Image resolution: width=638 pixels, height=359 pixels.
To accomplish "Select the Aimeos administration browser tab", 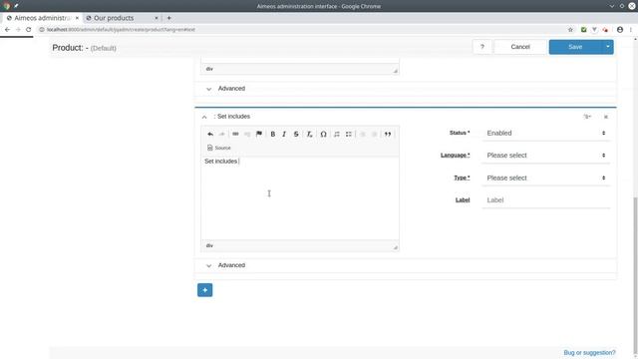I will tap(42, 18).
